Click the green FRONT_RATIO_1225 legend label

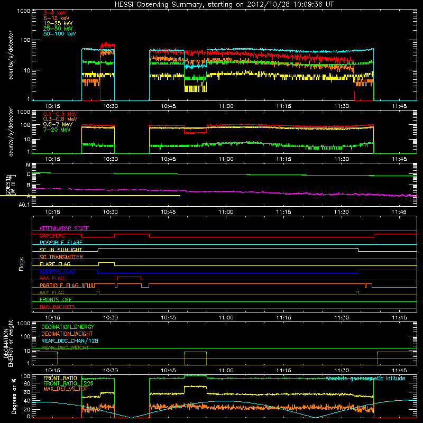68,383
